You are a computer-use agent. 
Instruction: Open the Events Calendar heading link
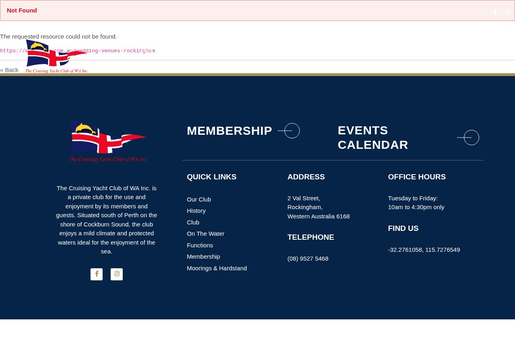pyautogui.click(x=373, y=138)
